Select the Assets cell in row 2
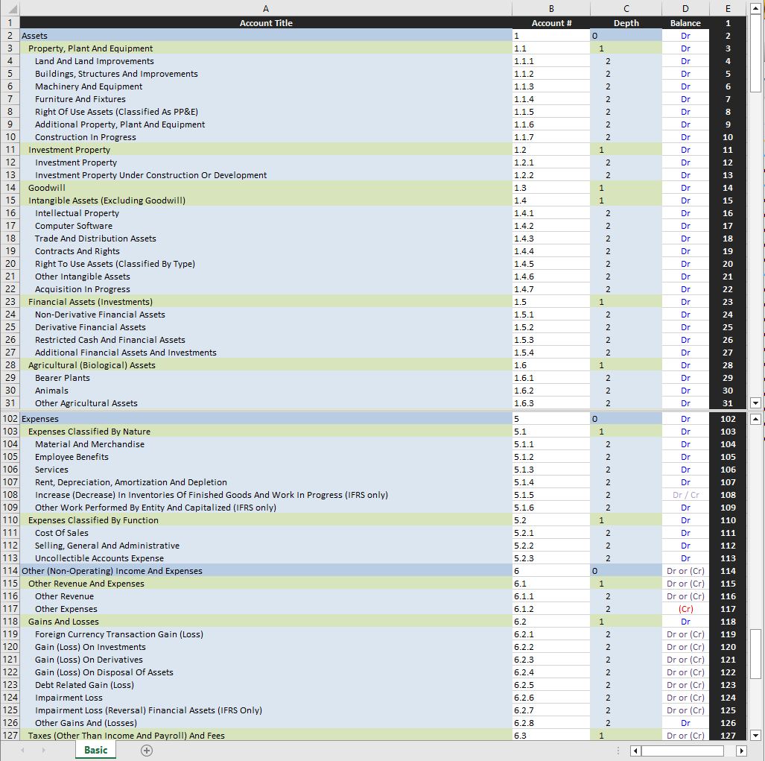765x761 pixels. point(266,35)
